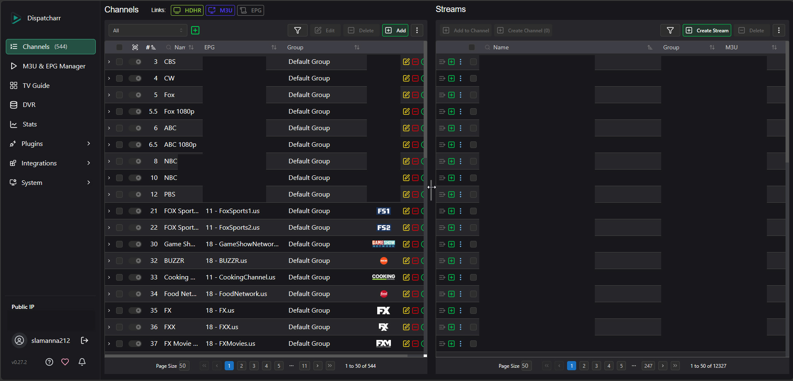Toggle the CBS channel enabled switch
Image resolution: width=793 pixels, height=381 pixels.
135,62
